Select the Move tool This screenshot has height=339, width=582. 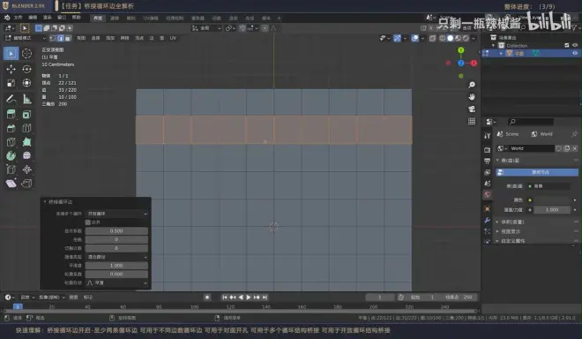click(x=11, y=69)
